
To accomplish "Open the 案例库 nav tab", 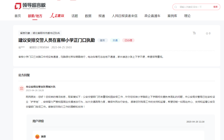I will pos(172,16).
